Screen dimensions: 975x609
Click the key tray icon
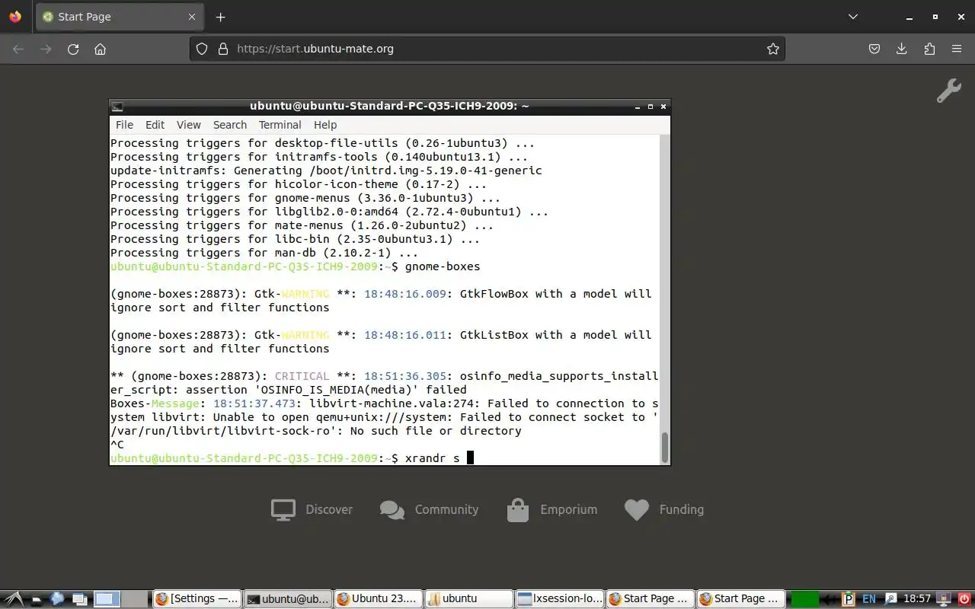point(890,599)
